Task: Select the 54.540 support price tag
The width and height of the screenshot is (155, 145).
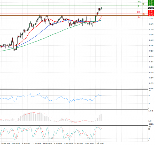Action: tap(151, 11)
